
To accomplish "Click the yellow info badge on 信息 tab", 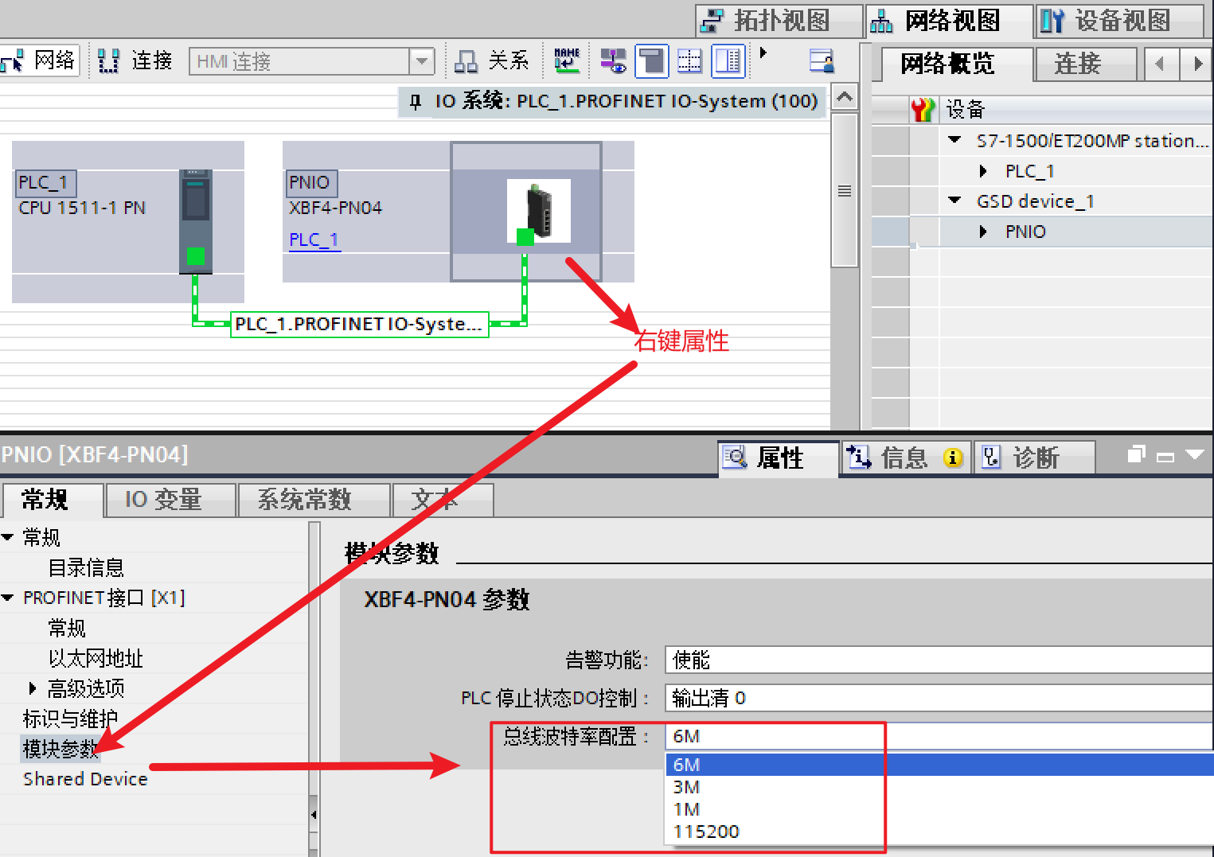I will (952, 458).
